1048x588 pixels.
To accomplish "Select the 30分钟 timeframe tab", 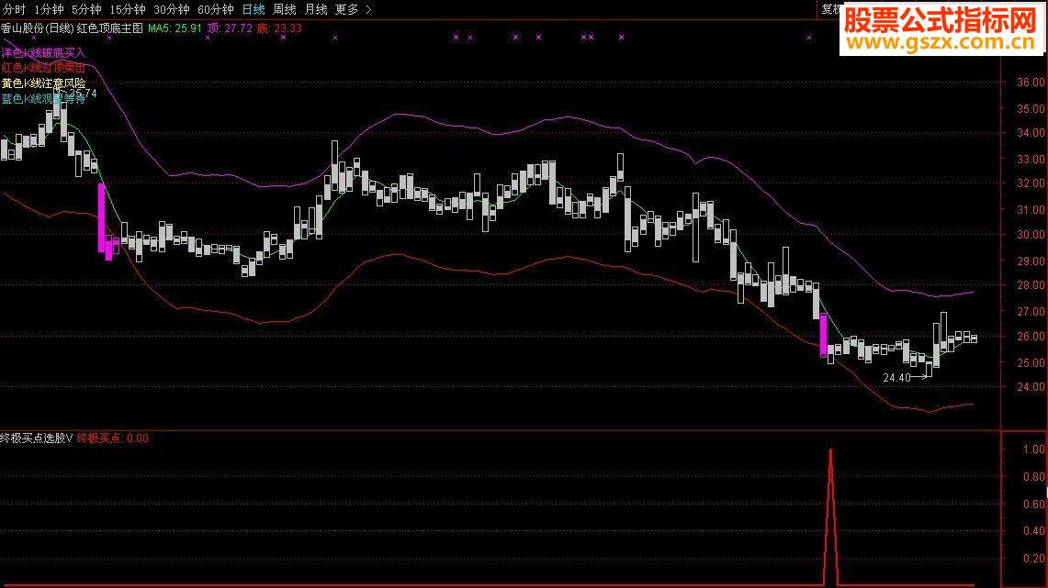I will click(171, 9).
